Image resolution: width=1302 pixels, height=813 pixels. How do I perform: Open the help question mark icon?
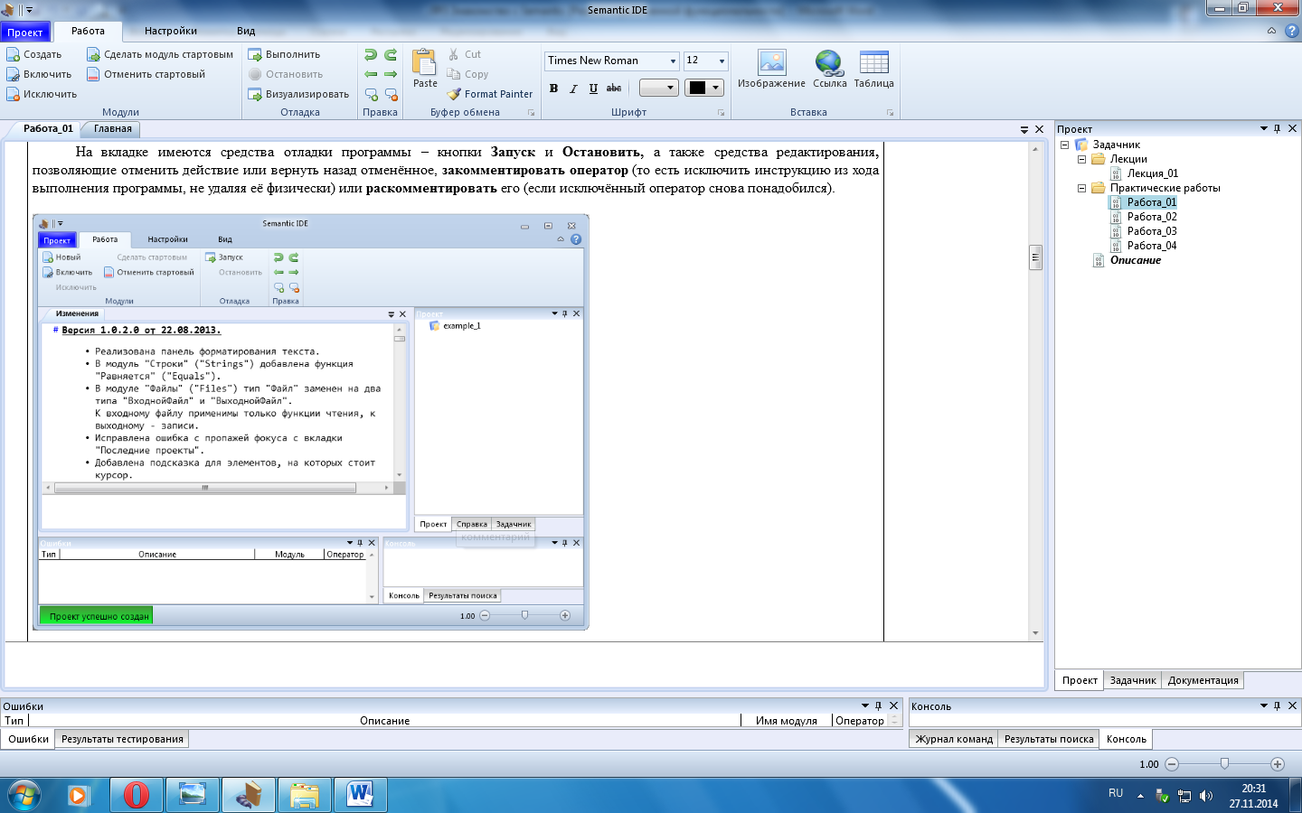1291,31
